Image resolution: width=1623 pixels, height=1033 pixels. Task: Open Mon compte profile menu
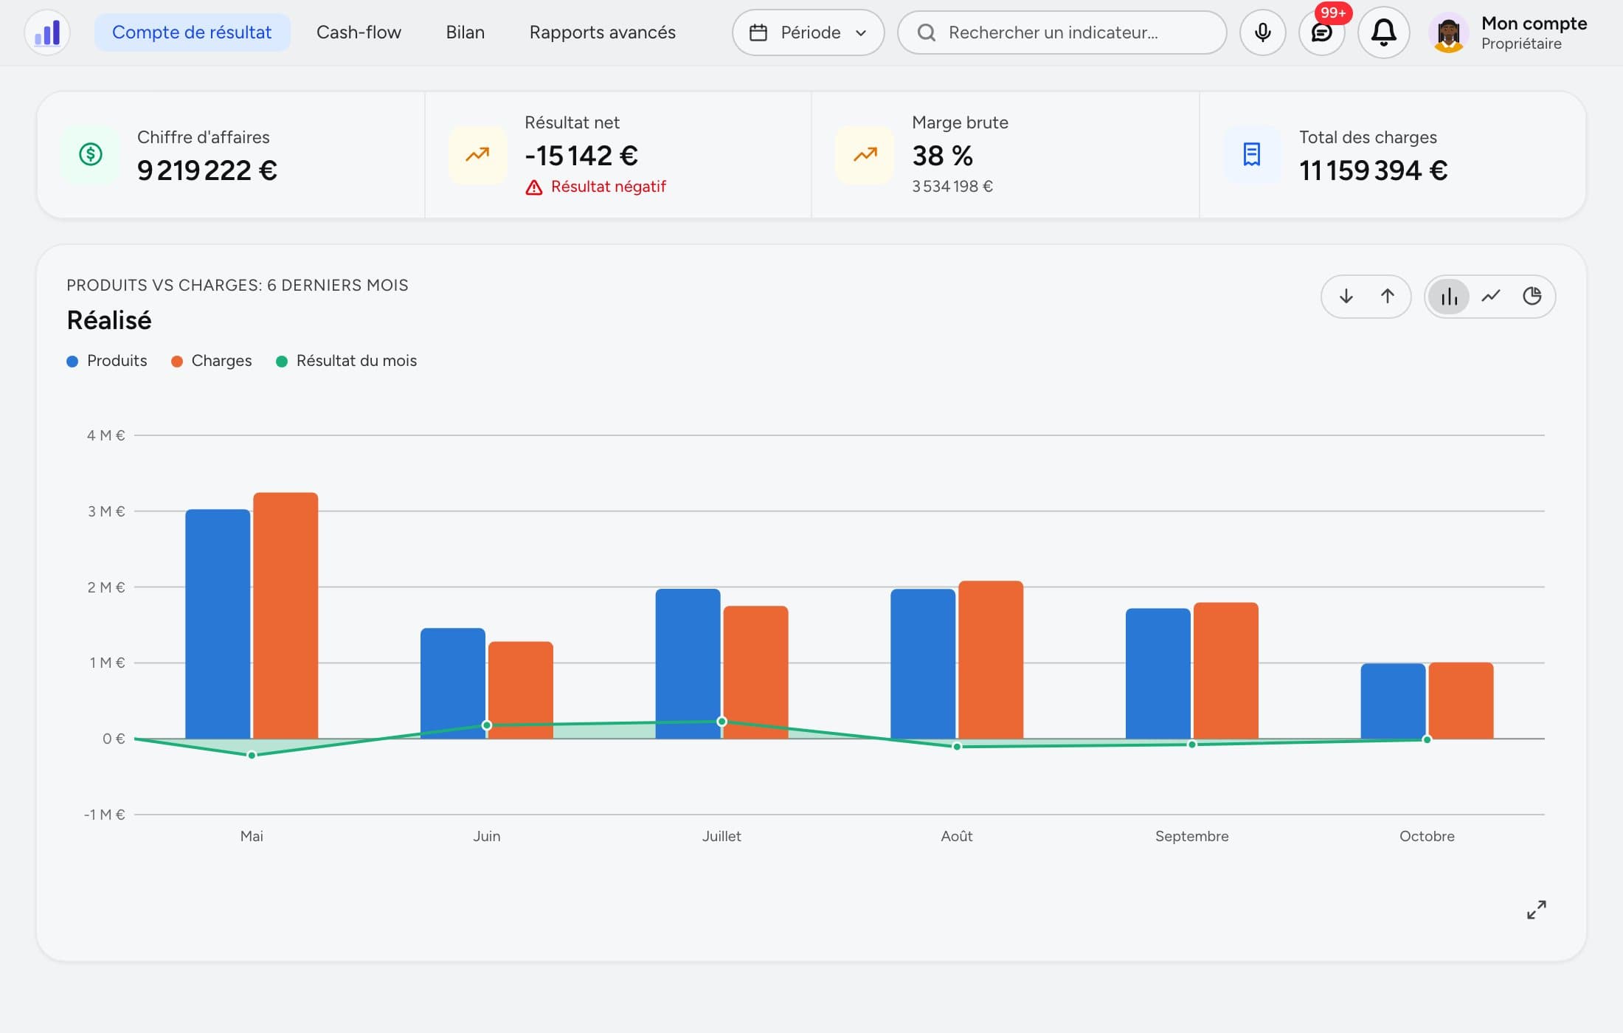coord(1508,32)
